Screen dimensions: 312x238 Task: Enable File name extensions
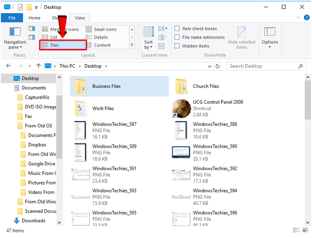coord(199,37)
